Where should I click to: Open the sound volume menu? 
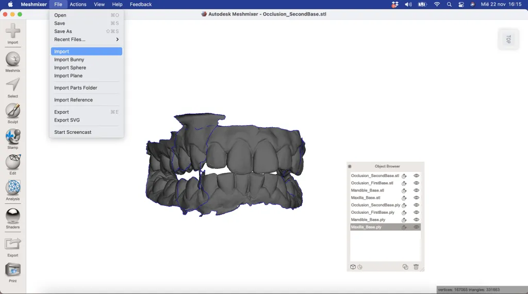[x=408, y=4]
